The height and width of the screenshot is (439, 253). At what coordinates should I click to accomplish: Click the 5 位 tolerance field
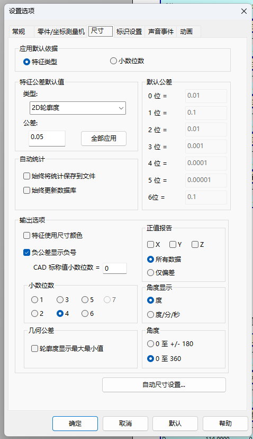[x=206, y=180]
